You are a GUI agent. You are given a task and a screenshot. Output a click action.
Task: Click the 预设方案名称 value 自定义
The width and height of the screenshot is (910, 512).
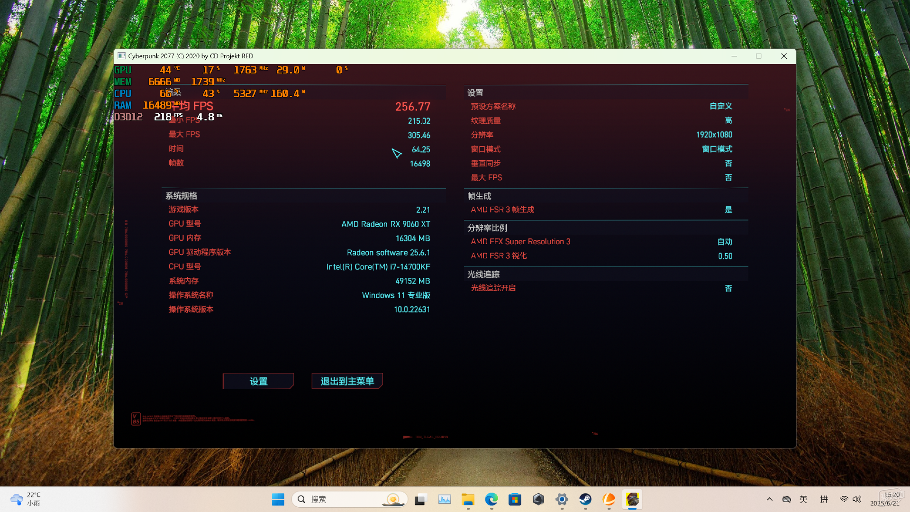[721, 106]
